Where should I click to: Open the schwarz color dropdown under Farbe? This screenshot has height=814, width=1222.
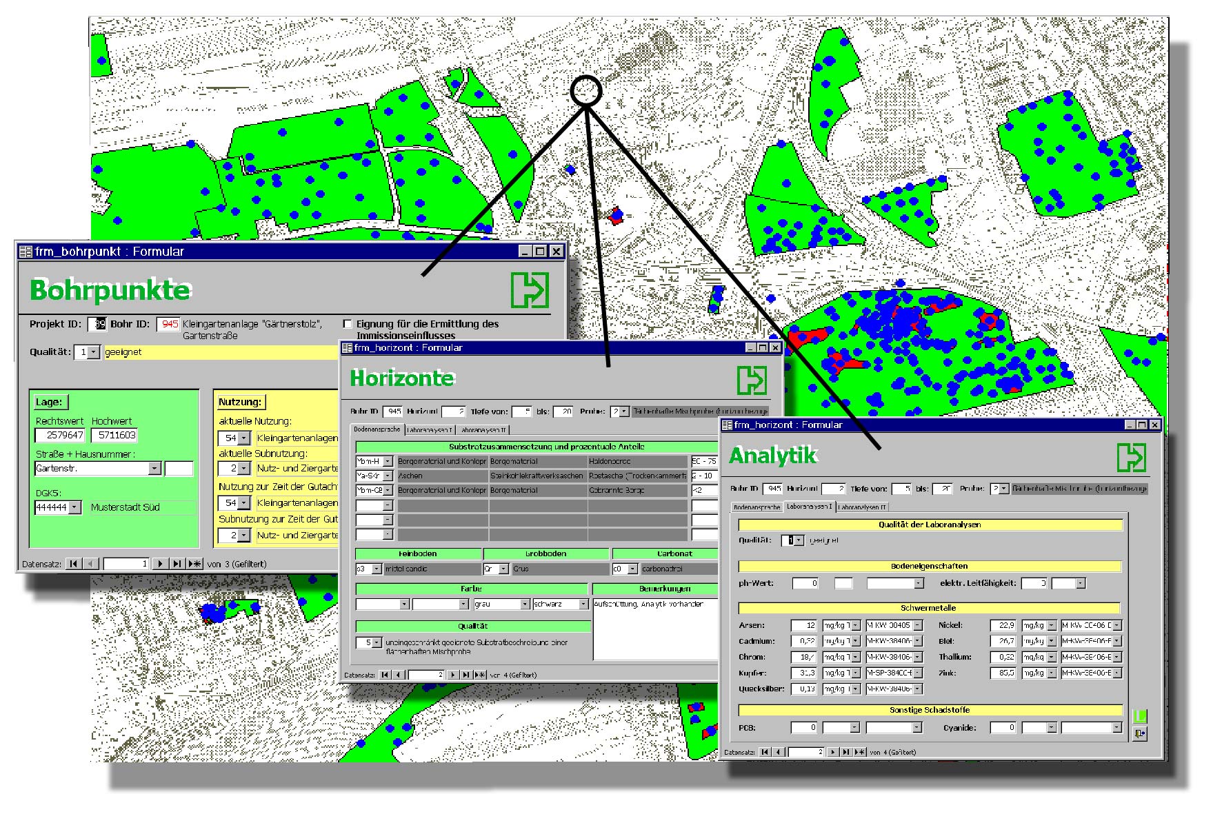[x=583, y=604]
